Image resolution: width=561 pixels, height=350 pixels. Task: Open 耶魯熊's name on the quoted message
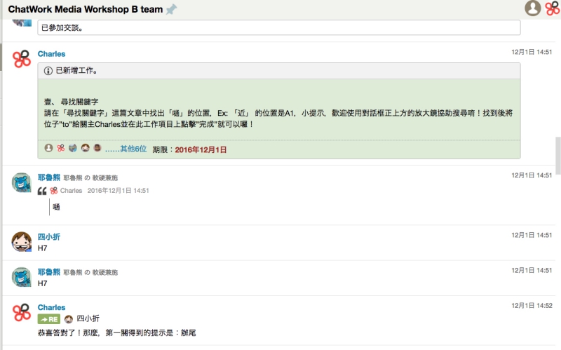tap(49, 177)
